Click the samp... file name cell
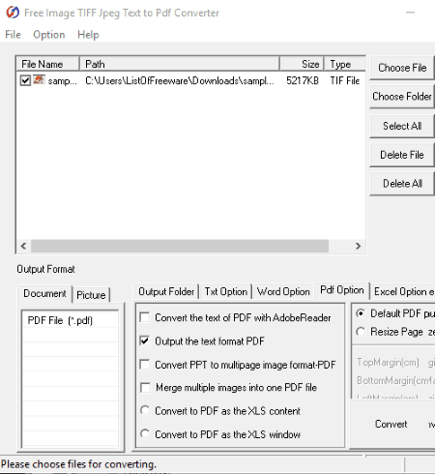Image resolution: width=435 pixels, height=474 pixels. (62, 81)
